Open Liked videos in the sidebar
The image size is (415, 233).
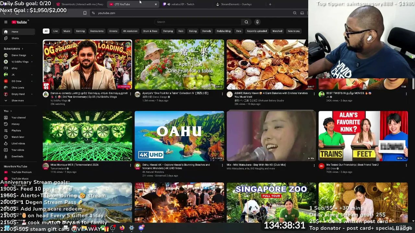tap(19, 143)
